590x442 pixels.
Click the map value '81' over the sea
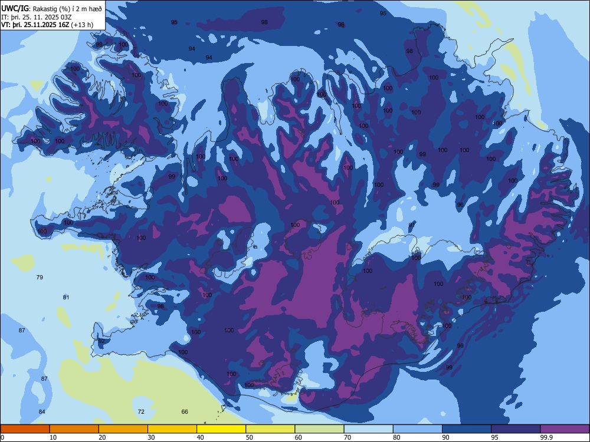tap(66, 297)
